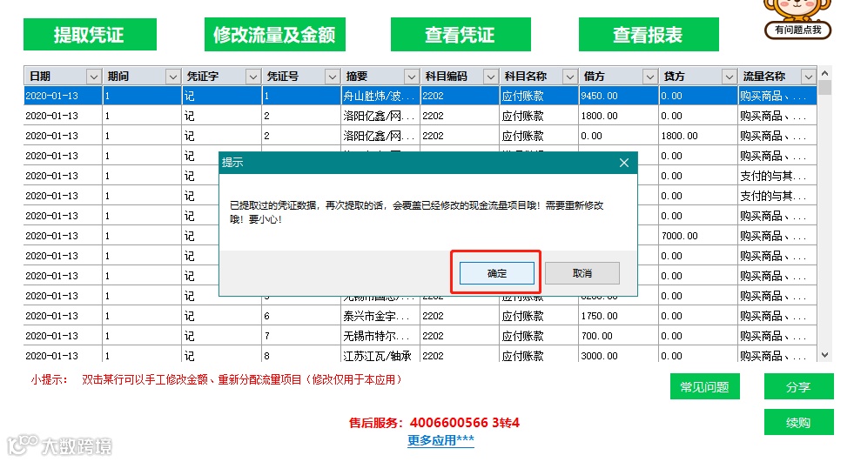Click the 7000.00 credit cell
Image resolution: width=854 pixels, height=462 pixels.
(x=697, y=236)
